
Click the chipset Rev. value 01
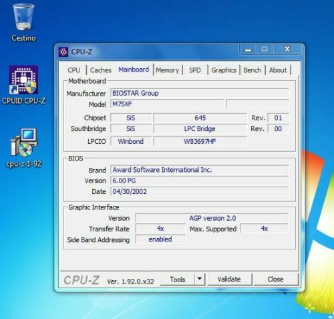pos(278,118)
